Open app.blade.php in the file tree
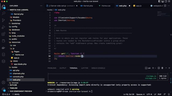Screen dimensions: 172x96 point(20,64)
